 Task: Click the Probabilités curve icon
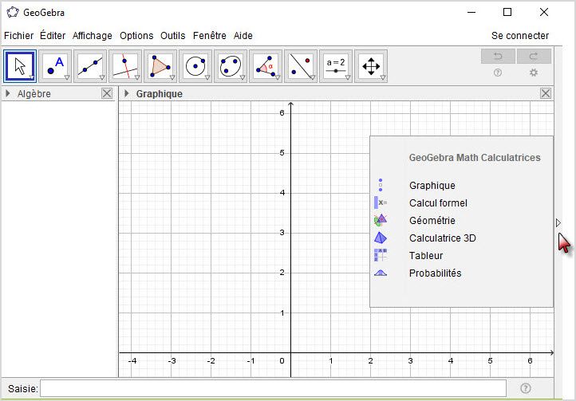click(x=381, y=273)
